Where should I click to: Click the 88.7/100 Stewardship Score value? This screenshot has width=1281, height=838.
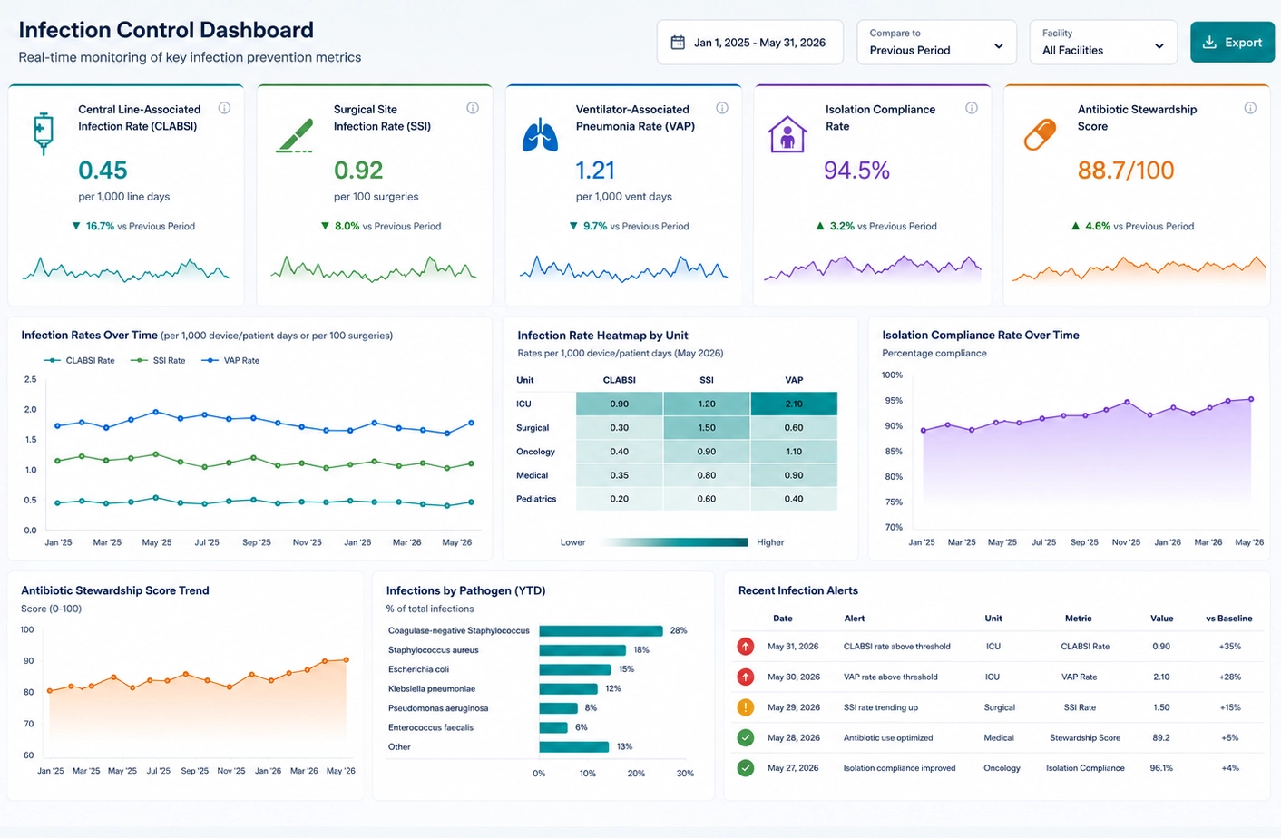click(x=1126, y=171)
